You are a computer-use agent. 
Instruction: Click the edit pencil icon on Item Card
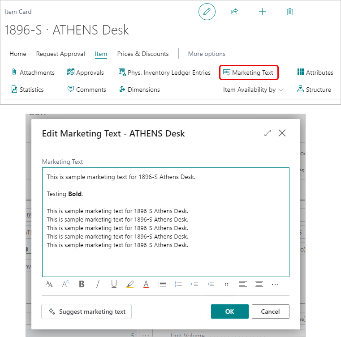207,12
